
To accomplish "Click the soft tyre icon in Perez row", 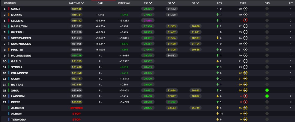I will 245,102.
